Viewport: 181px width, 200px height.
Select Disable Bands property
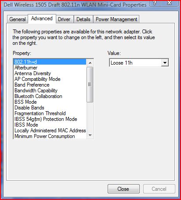click(50, 108)
